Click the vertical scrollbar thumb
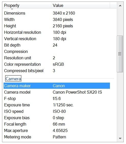This screenshot has height=144, width=126. [x=120, y=54]
